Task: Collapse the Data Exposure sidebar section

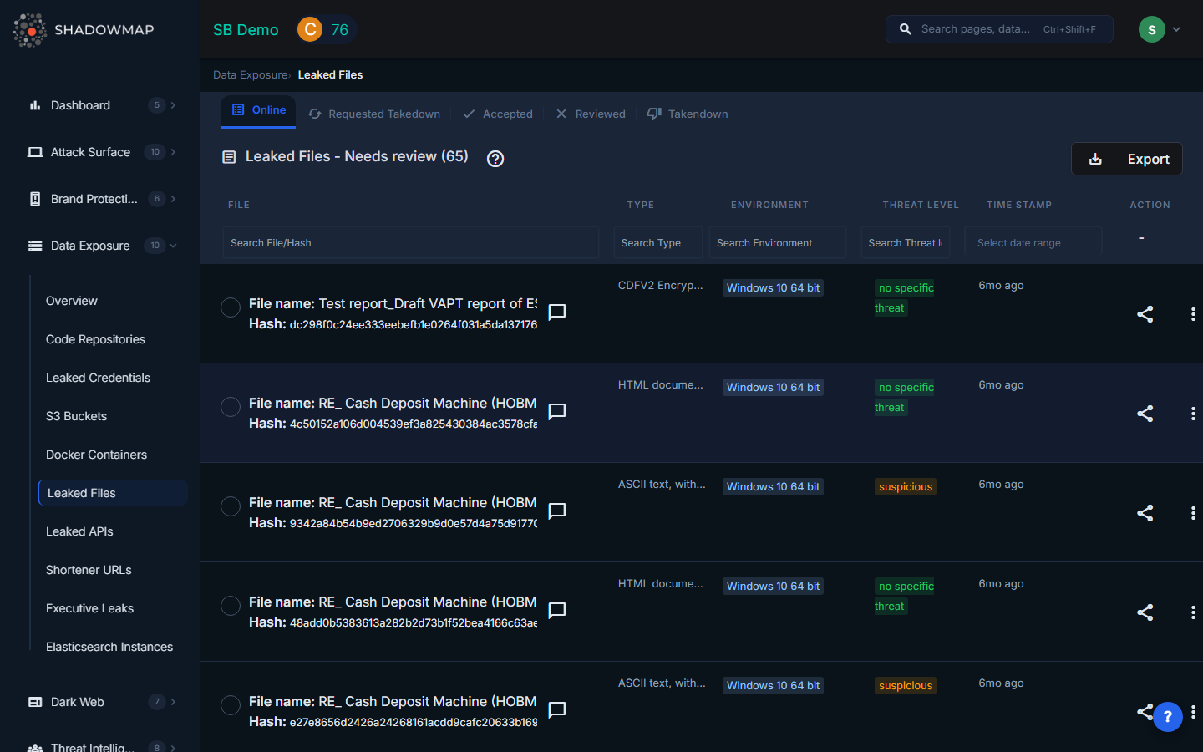Action: 173,246
